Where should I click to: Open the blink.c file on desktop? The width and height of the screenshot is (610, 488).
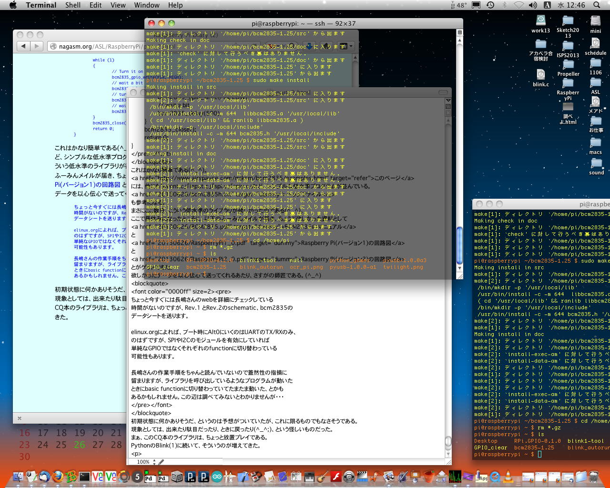540,75
